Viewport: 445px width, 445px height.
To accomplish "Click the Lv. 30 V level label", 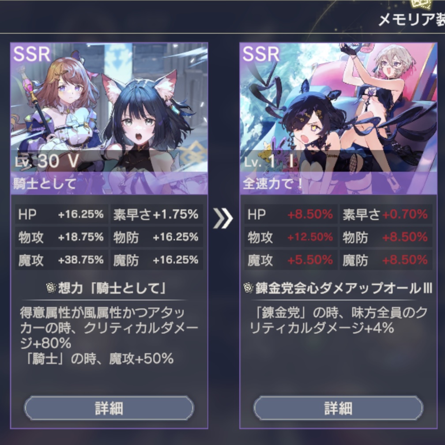I will [x=47, y=161].
